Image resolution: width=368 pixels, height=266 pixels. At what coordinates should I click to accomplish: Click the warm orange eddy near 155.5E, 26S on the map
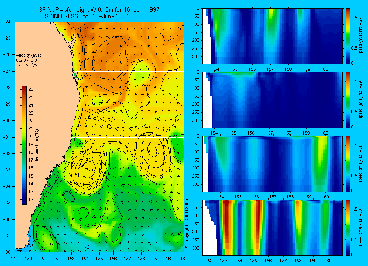click(110, 58)
